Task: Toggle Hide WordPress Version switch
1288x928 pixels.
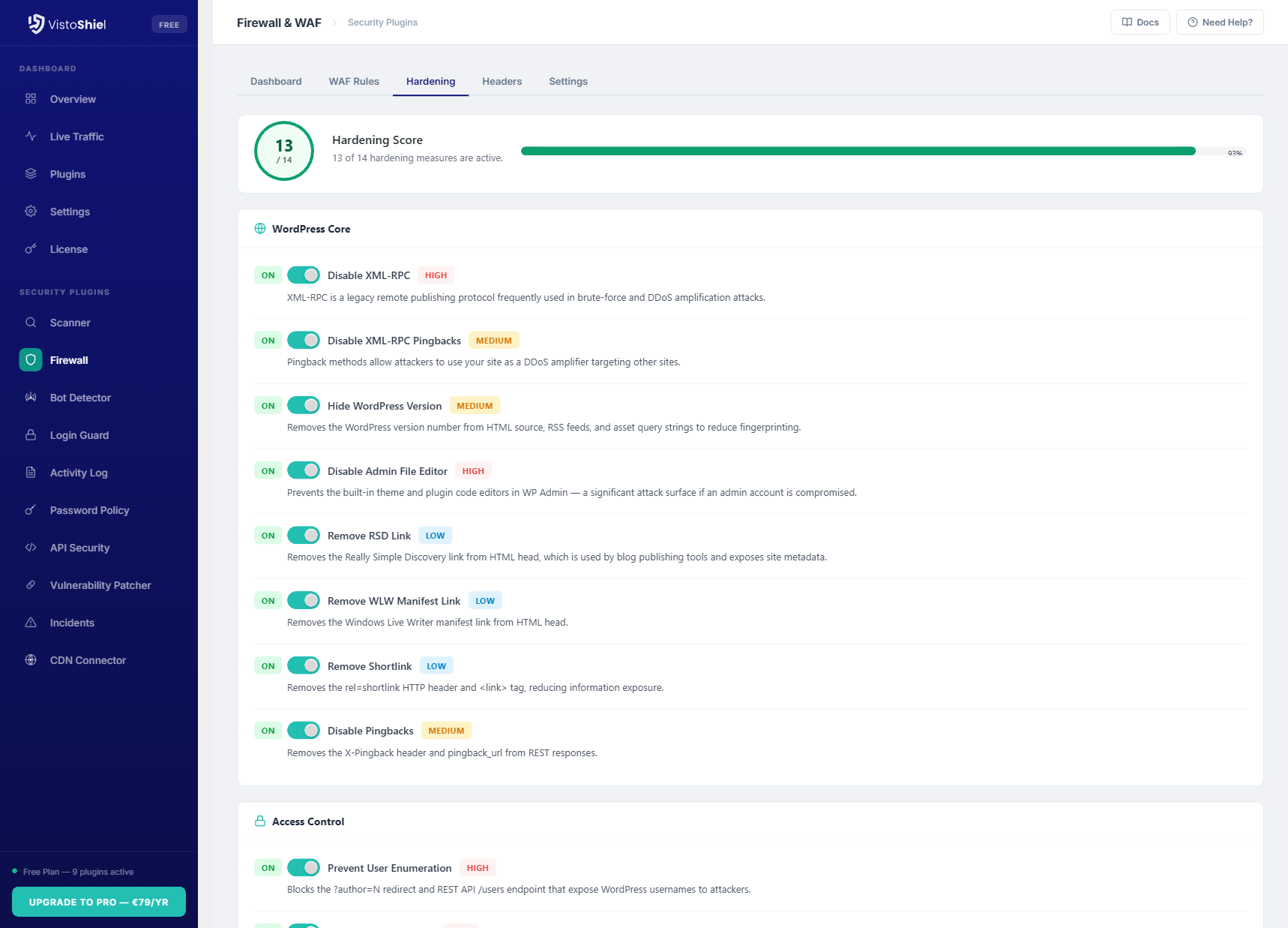Action: click(304, 405)
